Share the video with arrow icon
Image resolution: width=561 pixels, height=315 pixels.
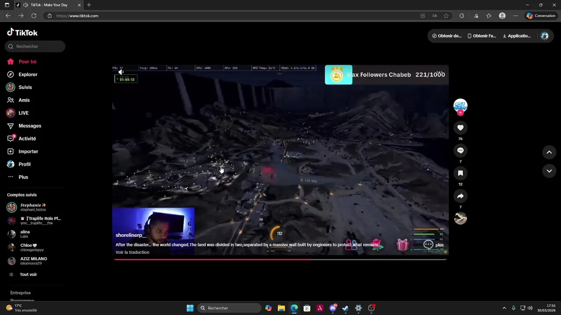point(460,196)
